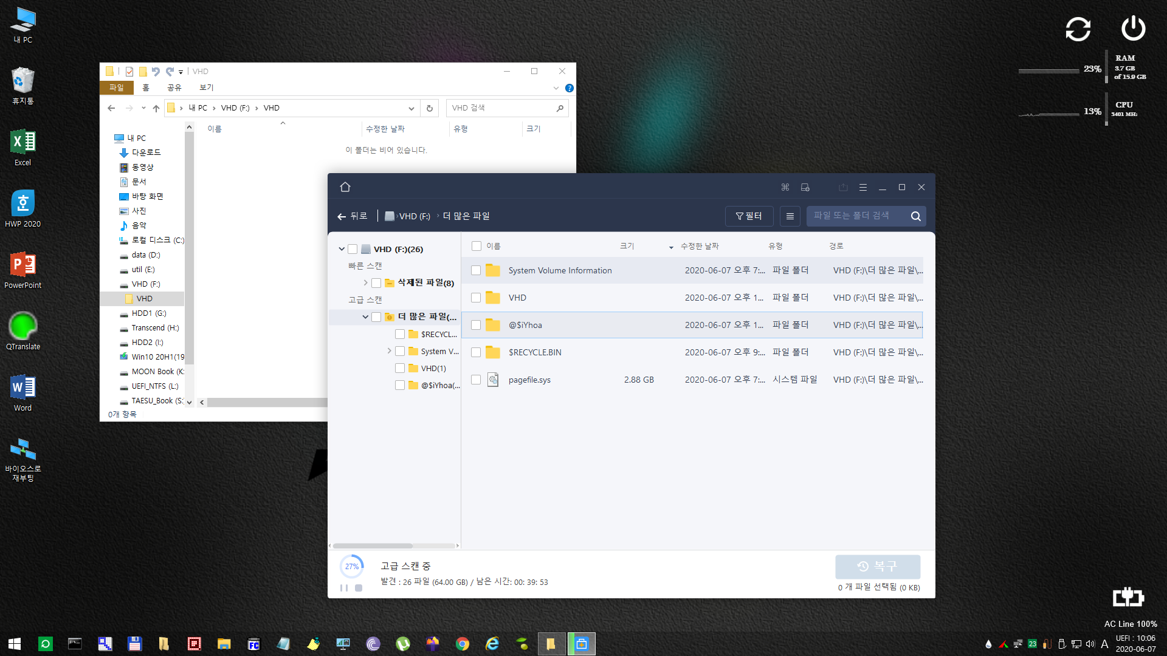Sort by 수정한 날짜 column arrow
This screenshot has height=656, width=1167.
(x=671, y=247)
